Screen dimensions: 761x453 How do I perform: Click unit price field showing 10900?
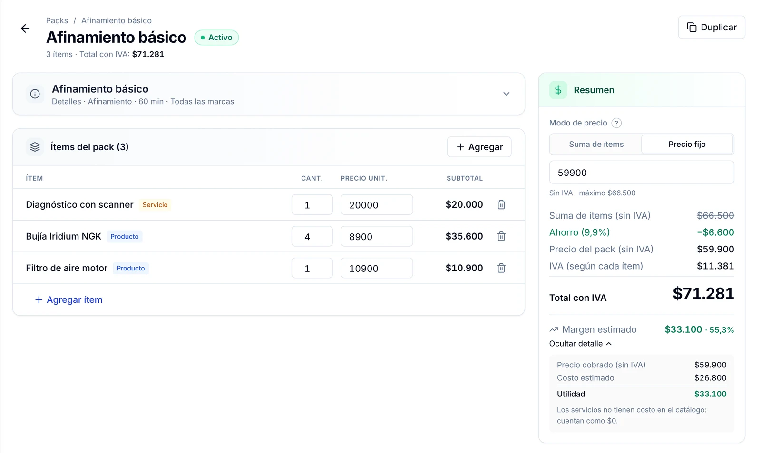377,268
